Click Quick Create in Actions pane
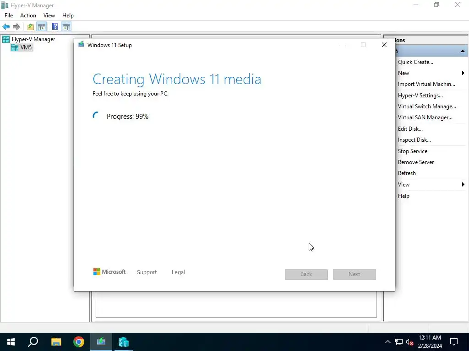The width and height of the screenshot is (469, 351). (415, 62)
